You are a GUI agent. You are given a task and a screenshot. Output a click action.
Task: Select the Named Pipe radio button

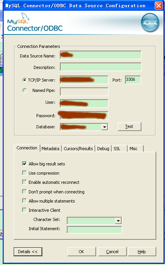[x=24, y=90]
